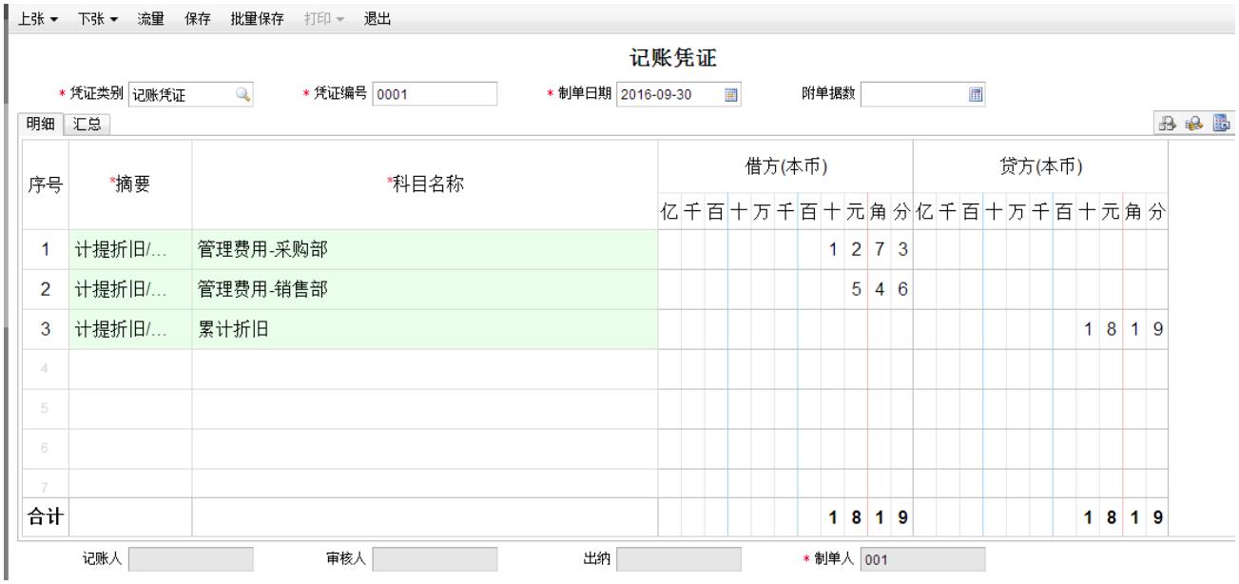
Task: Expand the 下张 dropdown menu
Action: coord(98,19)
